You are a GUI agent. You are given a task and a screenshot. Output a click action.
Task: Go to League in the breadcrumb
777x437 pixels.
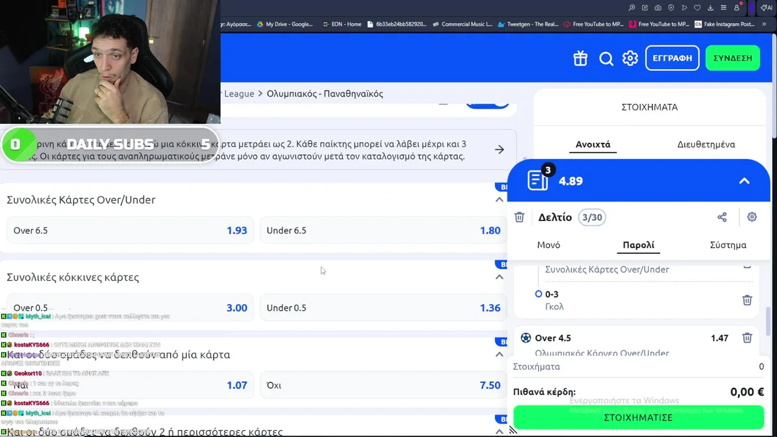[x=239, y=93]
